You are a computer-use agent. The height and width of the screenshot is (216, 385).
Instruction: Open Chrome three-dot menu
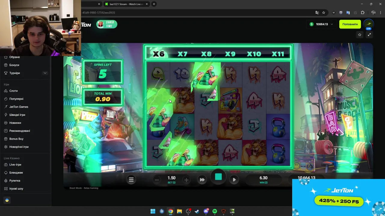pyautogui.click(x=381, y=13)
